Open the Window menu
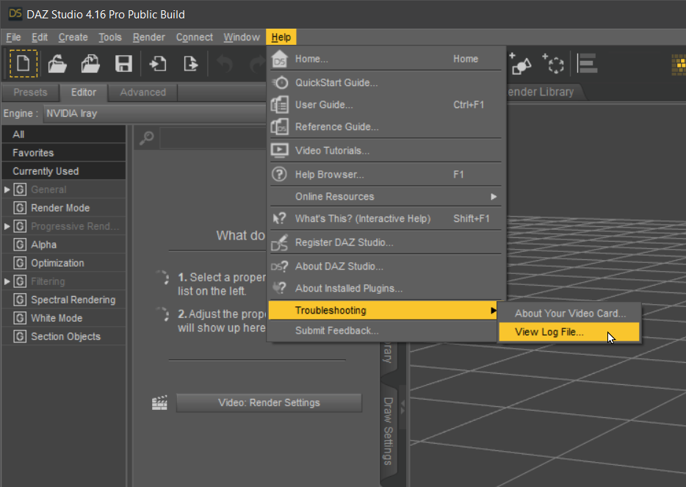Viewport: 686px width, 487px height. tap(242, 37)
